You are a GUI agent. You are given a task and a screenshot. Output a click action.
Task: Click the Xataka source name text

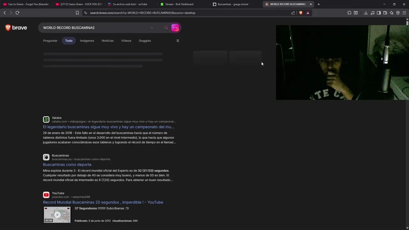[57, 118]
